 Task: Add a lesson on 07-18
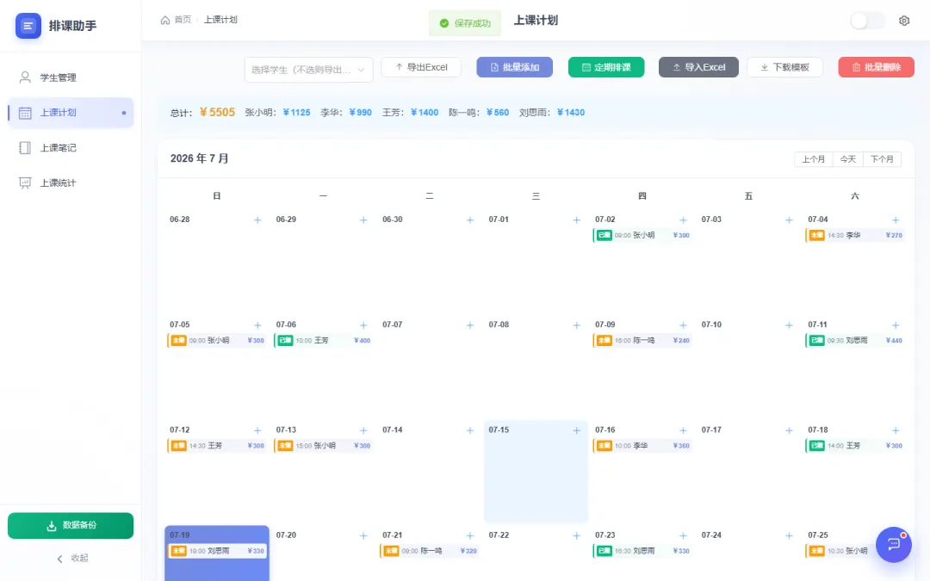[896, 430]
